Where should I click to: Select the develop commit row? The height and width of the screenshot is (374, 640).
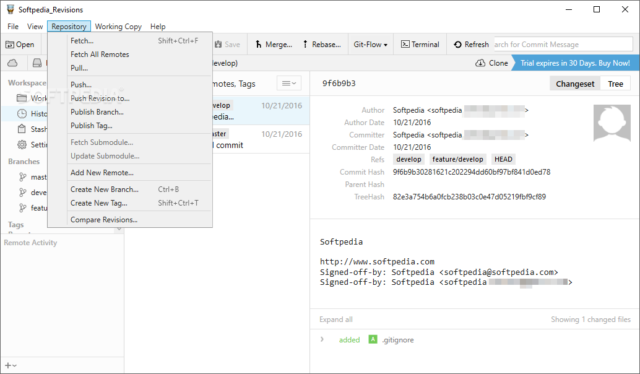pyautogui.click(x=261, y=111)
